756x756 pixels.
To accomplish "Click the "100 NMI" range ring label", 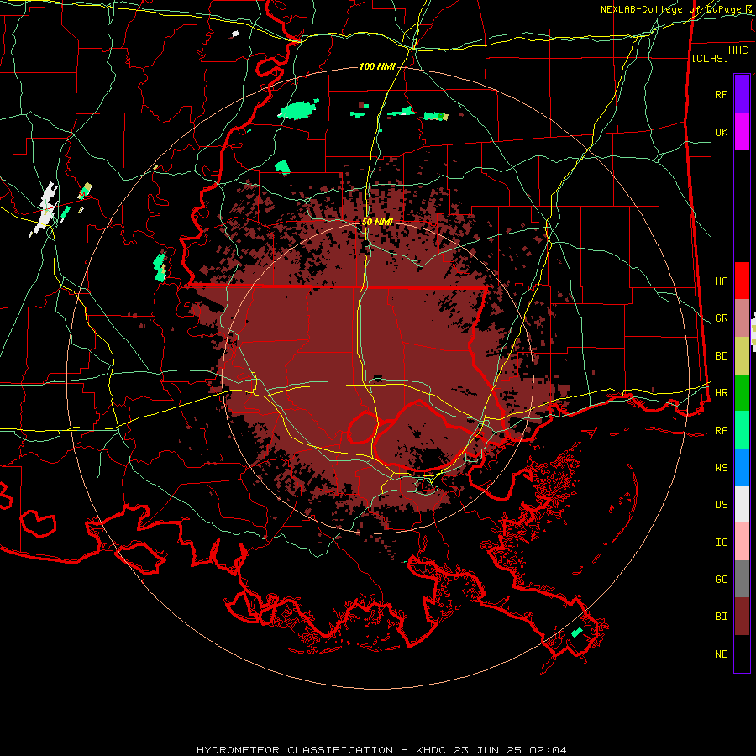I will [x=377, y=66].
